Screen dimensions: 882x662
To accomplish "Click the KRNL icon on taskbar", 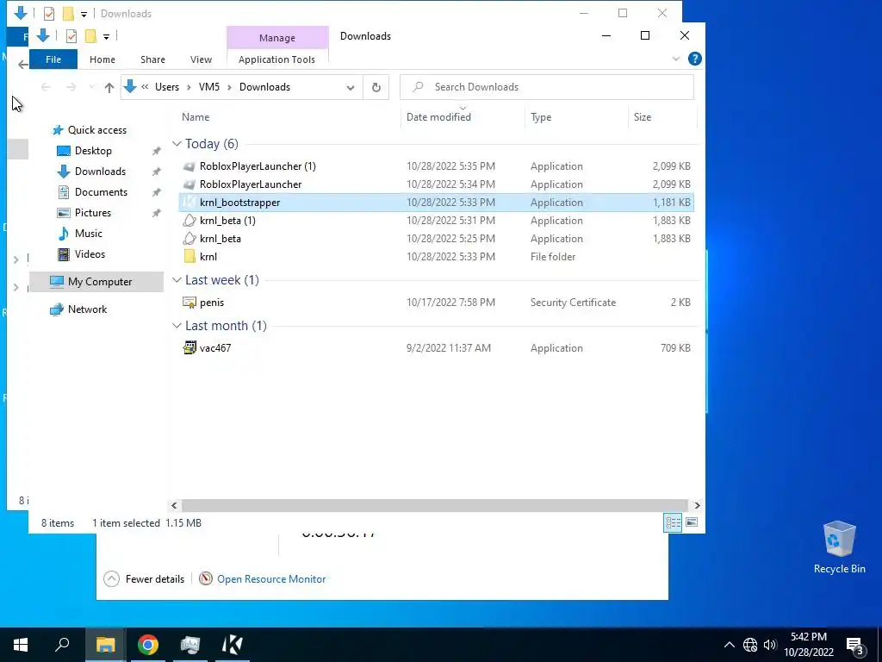I will [x=233, y=645].
